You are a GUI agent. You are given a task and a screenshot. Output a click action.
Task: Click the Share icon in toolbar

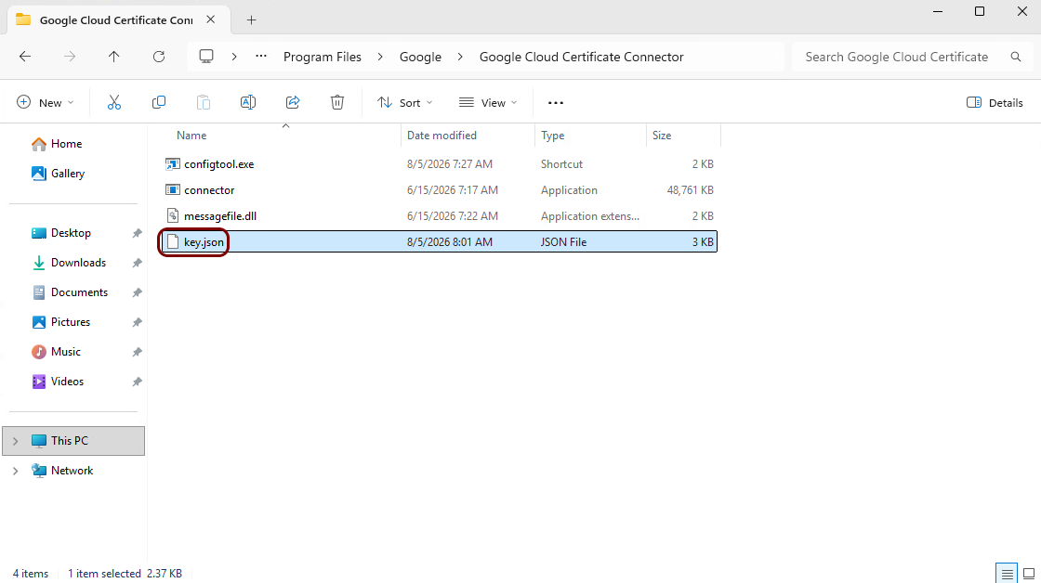point(293,102)
